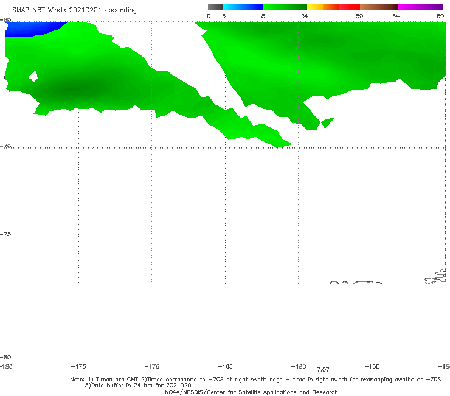Click the latitude label '-70'
Viewport: 450px width, 396px height.
5,146
